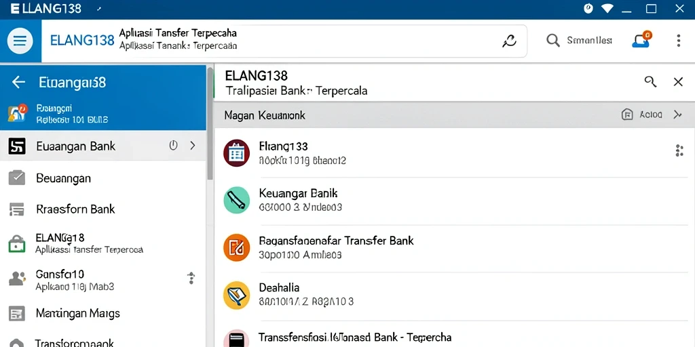Click the pen icon in address bar
The width and height of the screenshot is (695, 347).
coord(509,41)
